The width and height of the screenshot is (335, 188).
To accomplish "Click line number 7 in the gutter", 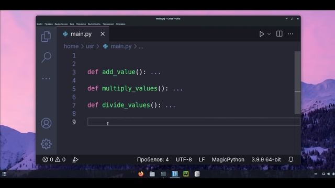I will (74, 105).
